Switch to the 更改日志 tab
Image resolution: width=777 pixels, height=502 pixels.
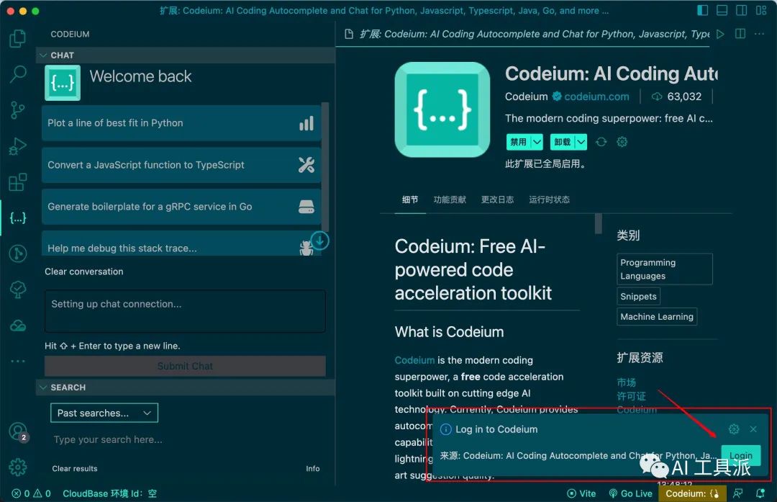click(497, 200)
